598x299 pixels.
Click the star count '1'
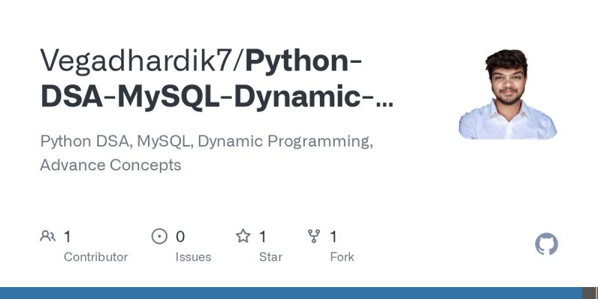click(263, 237)
